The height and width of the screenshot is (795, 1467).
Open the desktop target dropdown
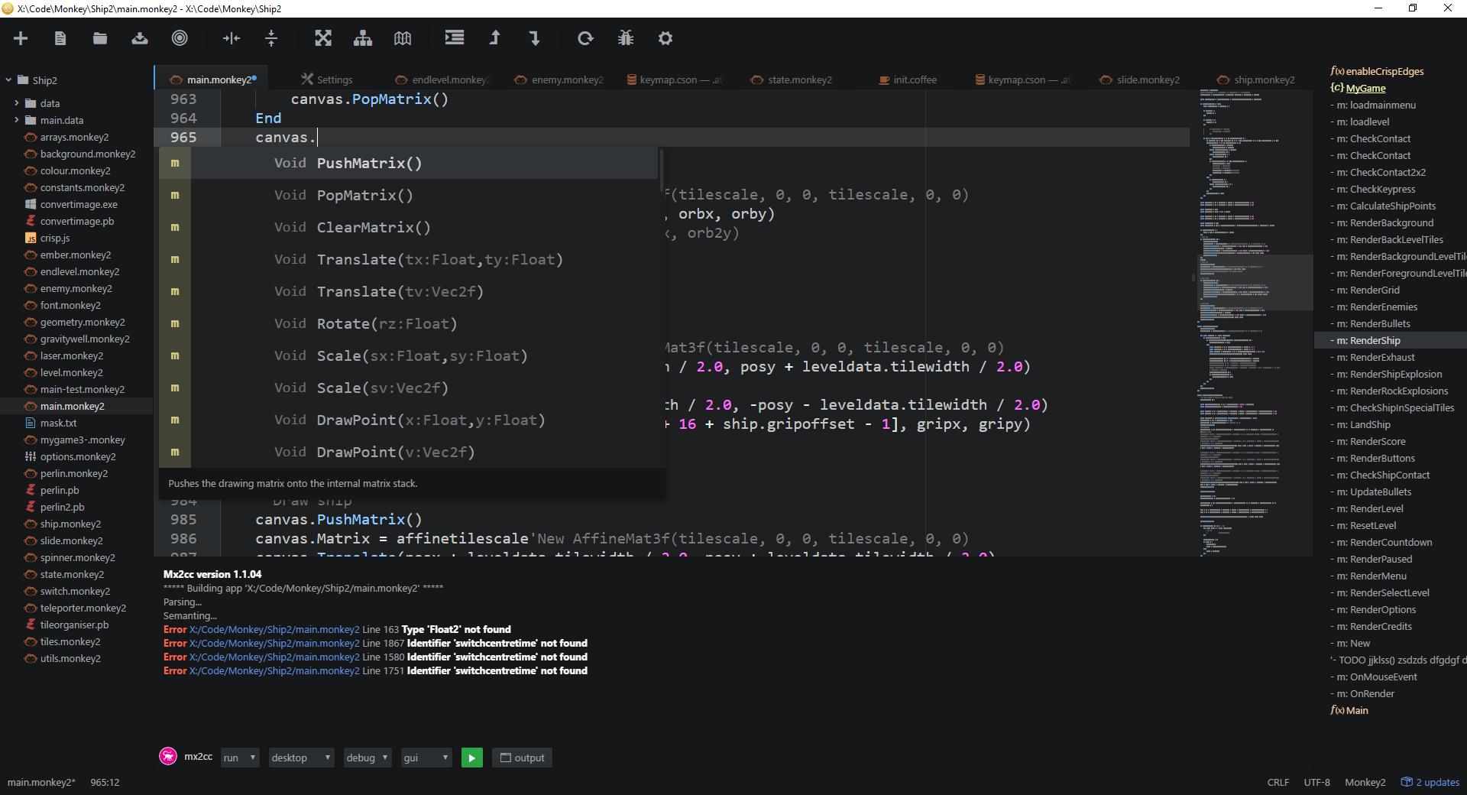click(x=300, y=758)
